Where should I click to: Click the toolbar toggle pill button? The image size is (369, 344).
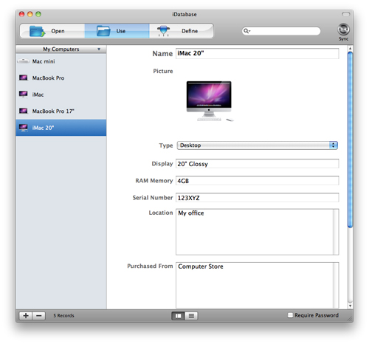pyautogui.click(x=346, y=14)
